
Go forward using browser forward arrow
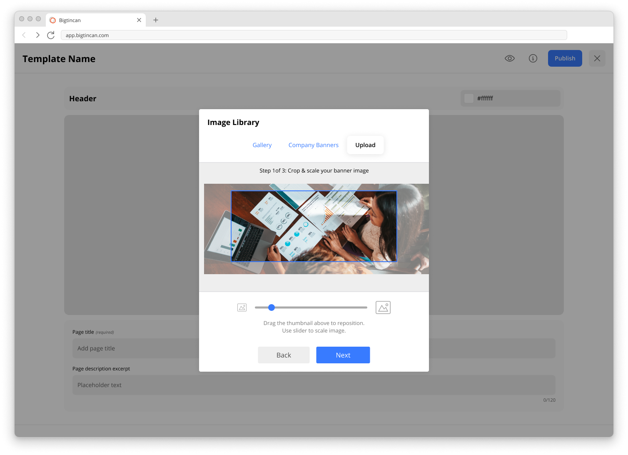tap(37, 35)
